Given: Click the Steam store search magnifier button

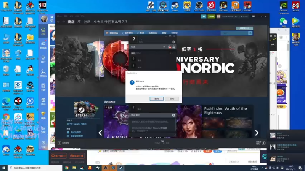Looking at the screenshot, I should [250, 33].
